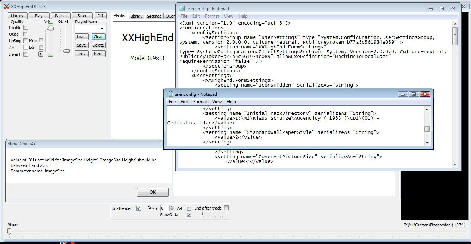Click the Play button
The width and height of the screenshot is (471, 244).
click(39, 16)
